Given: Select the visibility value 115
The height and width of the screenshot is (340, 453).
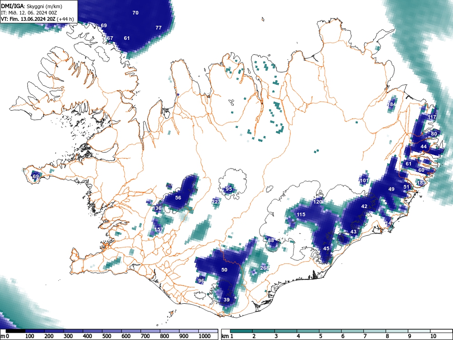Looking at the screenshot, I should (x=301, y=214).
